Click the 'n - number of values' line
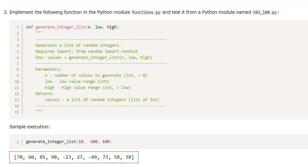The height and width of the screenshot is (167, 308). (x=96, y=76)
